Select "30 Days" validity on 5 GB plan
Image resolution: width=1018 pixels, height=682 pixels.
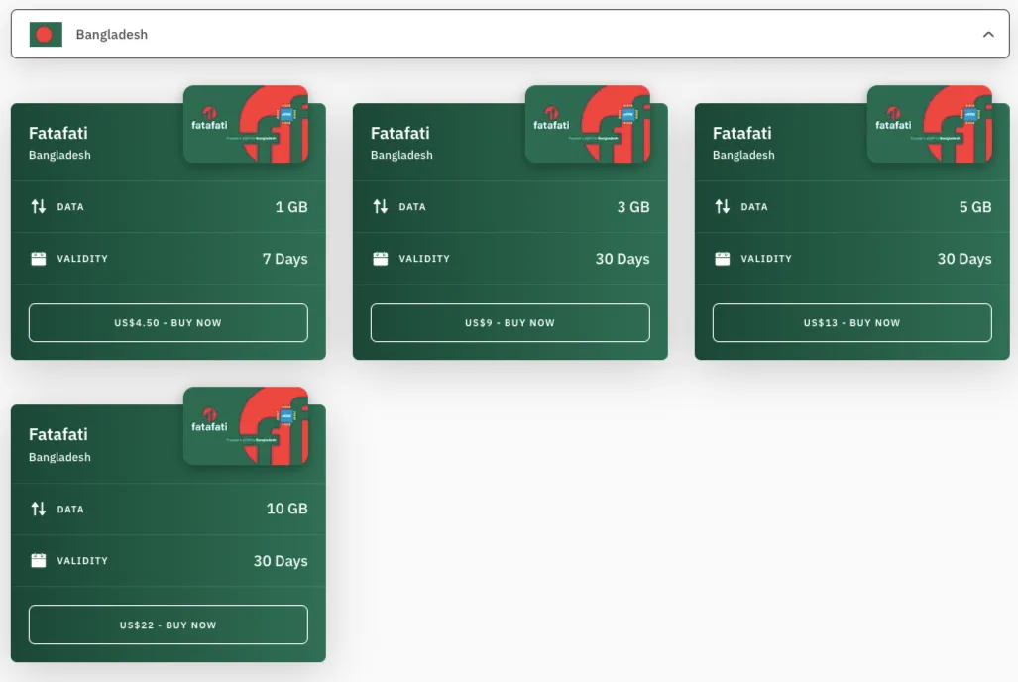pyautogui.click(x=964, y=259)
